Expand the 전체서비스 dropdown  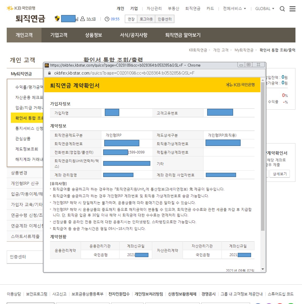coord(234,9)
